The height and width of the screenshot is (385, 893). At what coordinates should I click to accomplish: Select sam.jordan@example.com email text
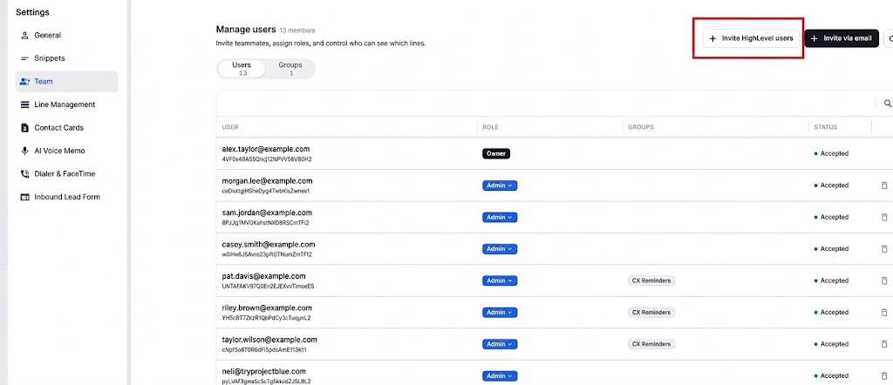point(267,213)
